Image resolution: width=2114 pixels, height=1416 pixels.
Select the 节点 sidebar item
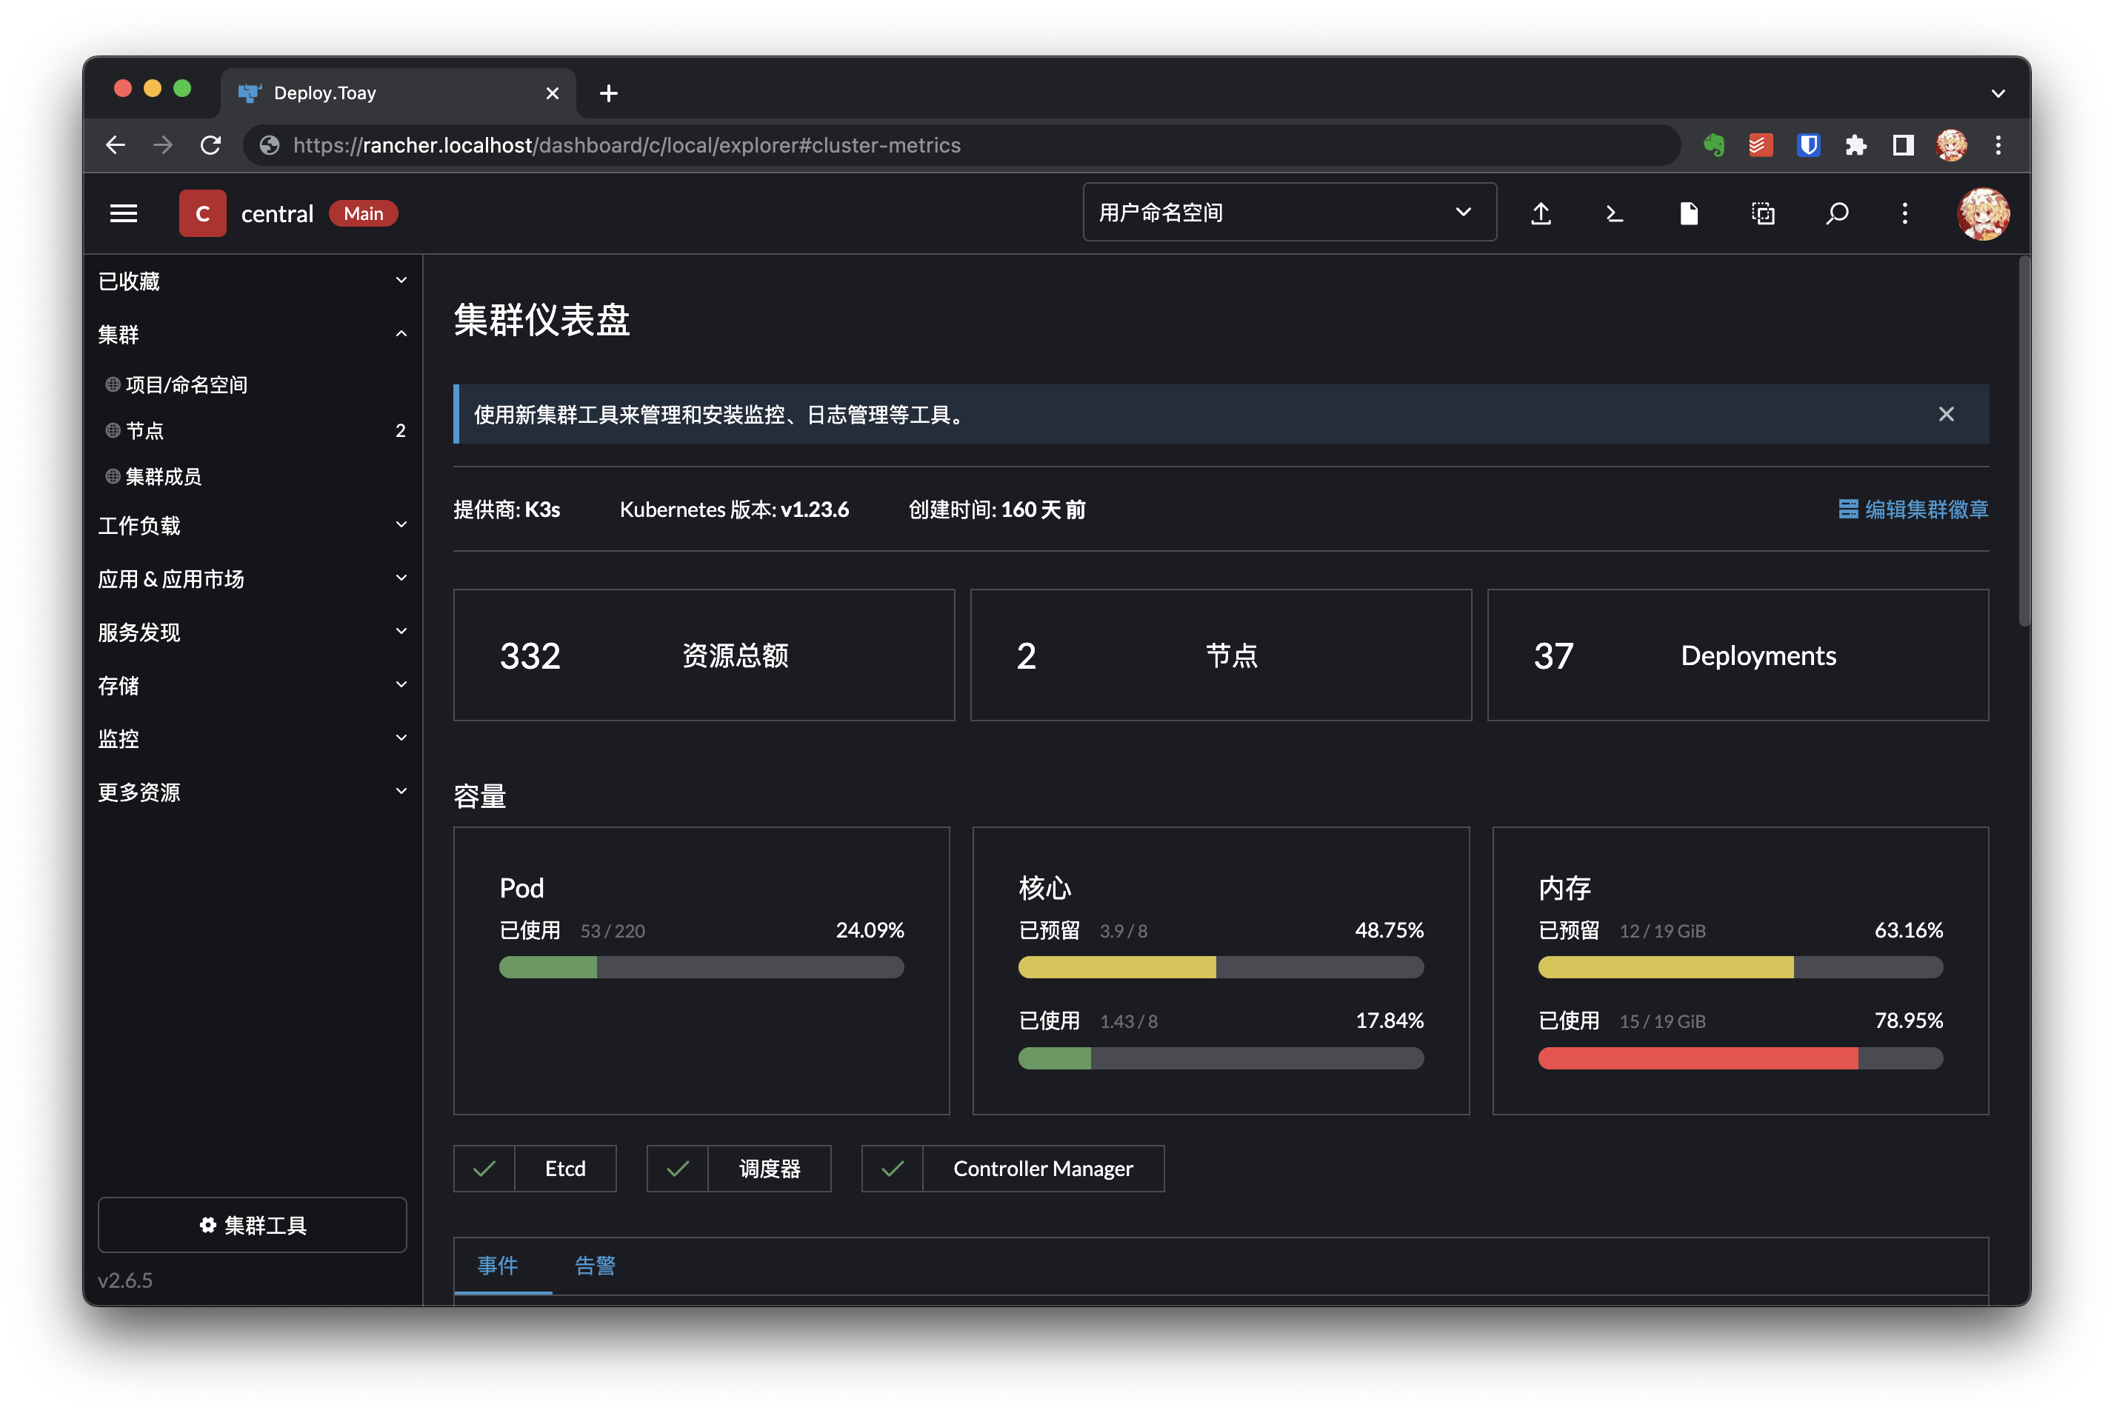[145, 431]
